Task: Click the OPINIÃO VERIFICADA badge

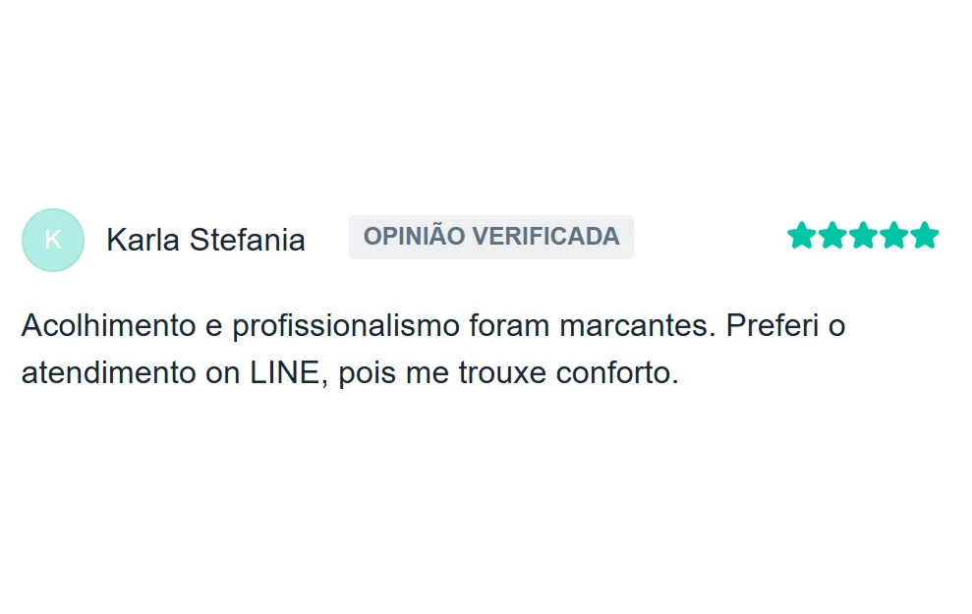Action: [490, 237]
